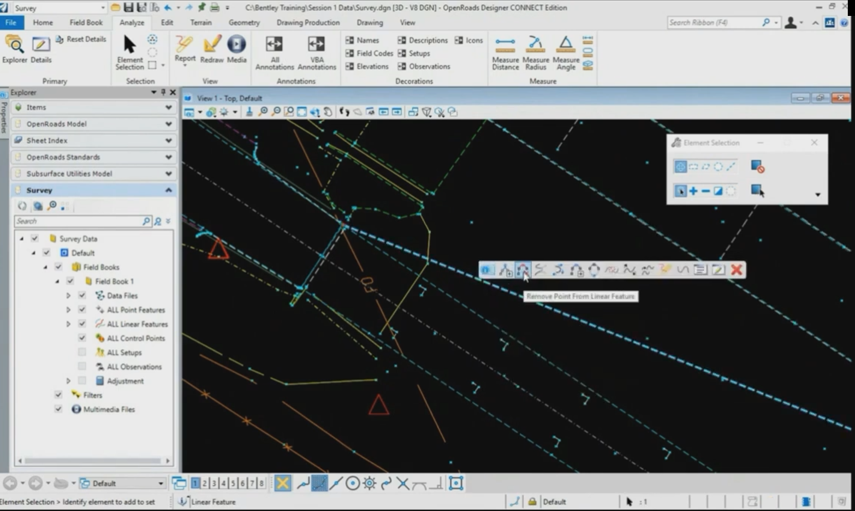Click the Fit View icon in view toolbar
The width and height of the screenshot is (855, 511).
pyautogui.click(x=302, y=112)
